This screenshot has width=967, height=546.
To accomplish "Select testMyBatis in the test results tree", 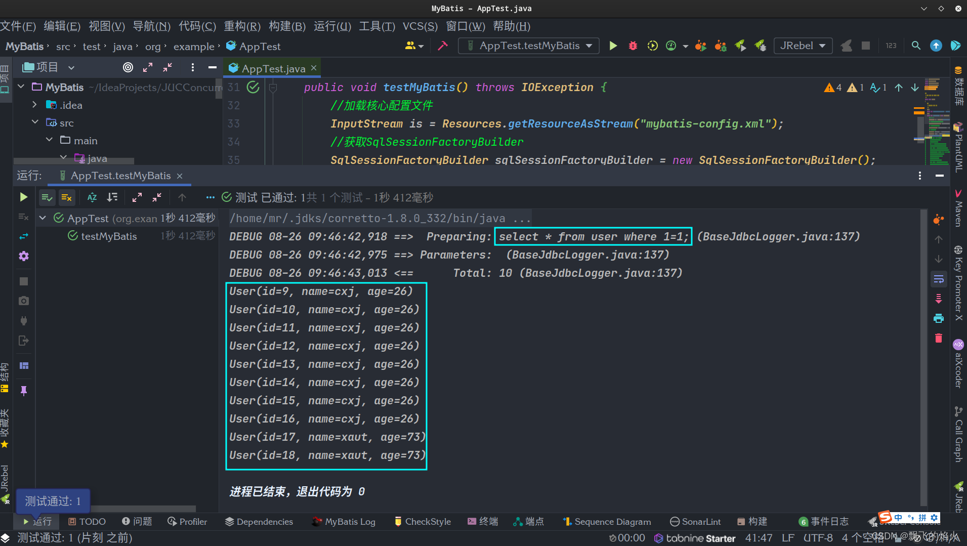I will coord(109,236).
